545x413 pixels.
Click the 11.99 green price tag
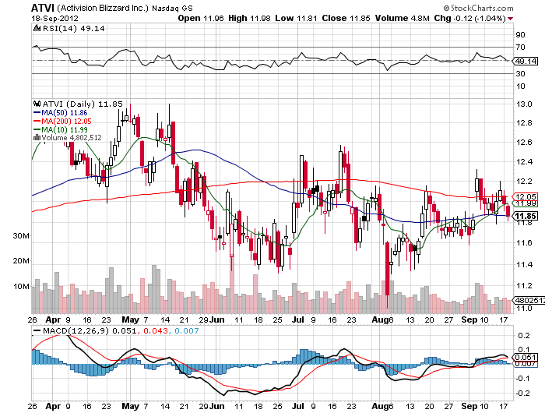[x=526, y=203]
